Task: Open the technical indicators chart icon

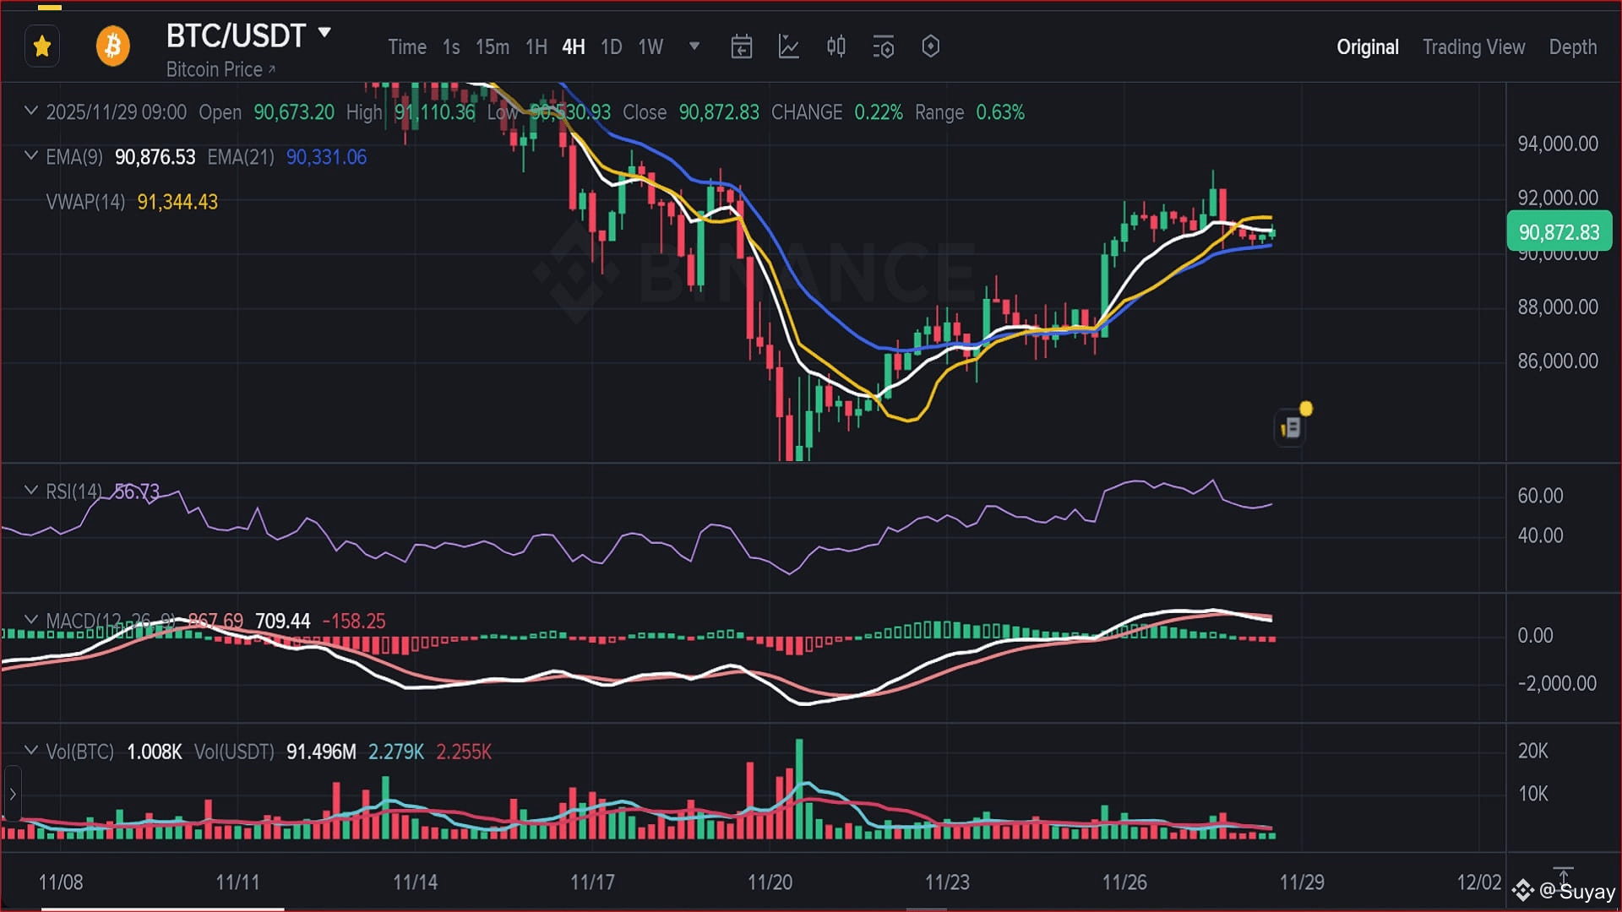Action: (788, 47)
